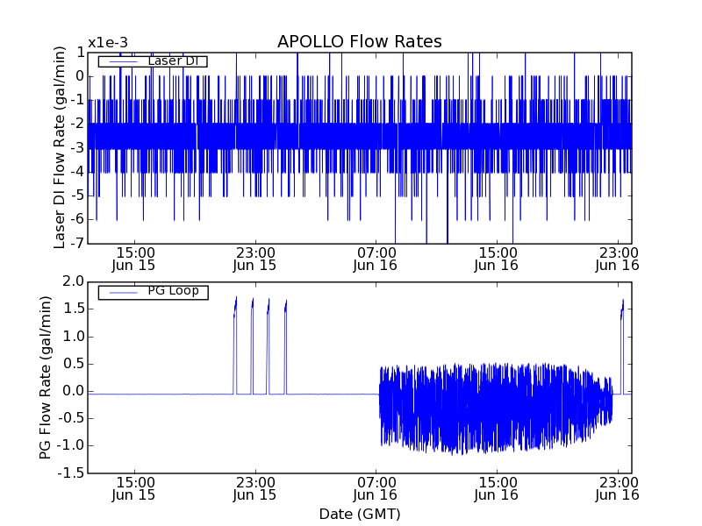
Task: Click the "PG Flow Rate (gal/min)" axis label
Action: pos(45,377)
